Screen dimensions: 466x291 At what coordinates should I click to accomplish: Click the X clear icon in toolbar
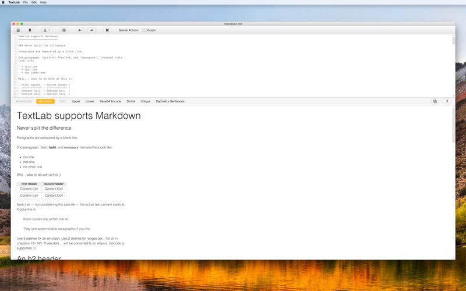pos(107,30)
